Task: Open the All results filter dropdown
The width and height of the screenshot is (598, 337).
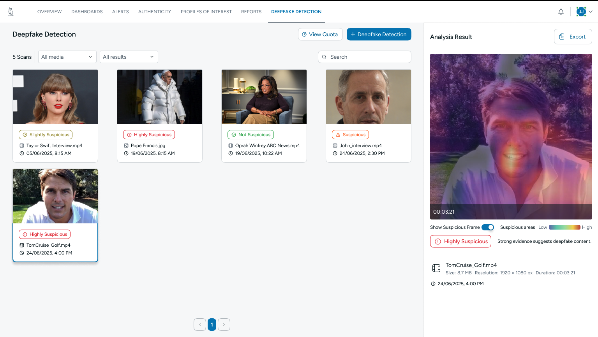Action: tap(129, 57)
